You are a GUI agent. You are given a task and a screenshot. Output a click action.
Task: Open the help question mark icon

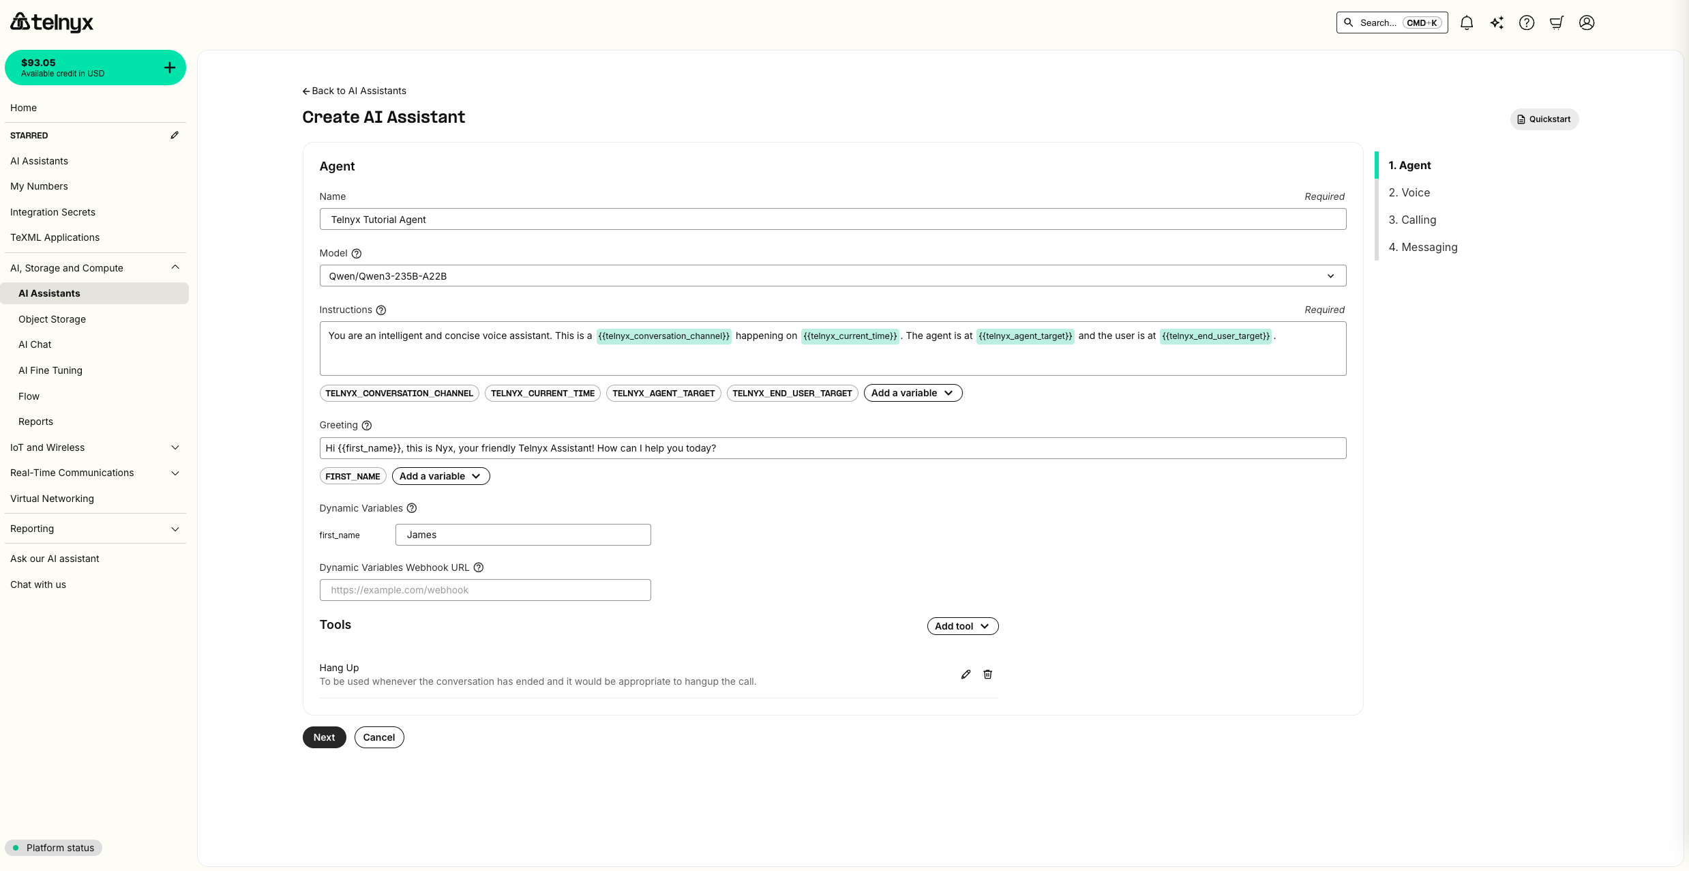1527,23
